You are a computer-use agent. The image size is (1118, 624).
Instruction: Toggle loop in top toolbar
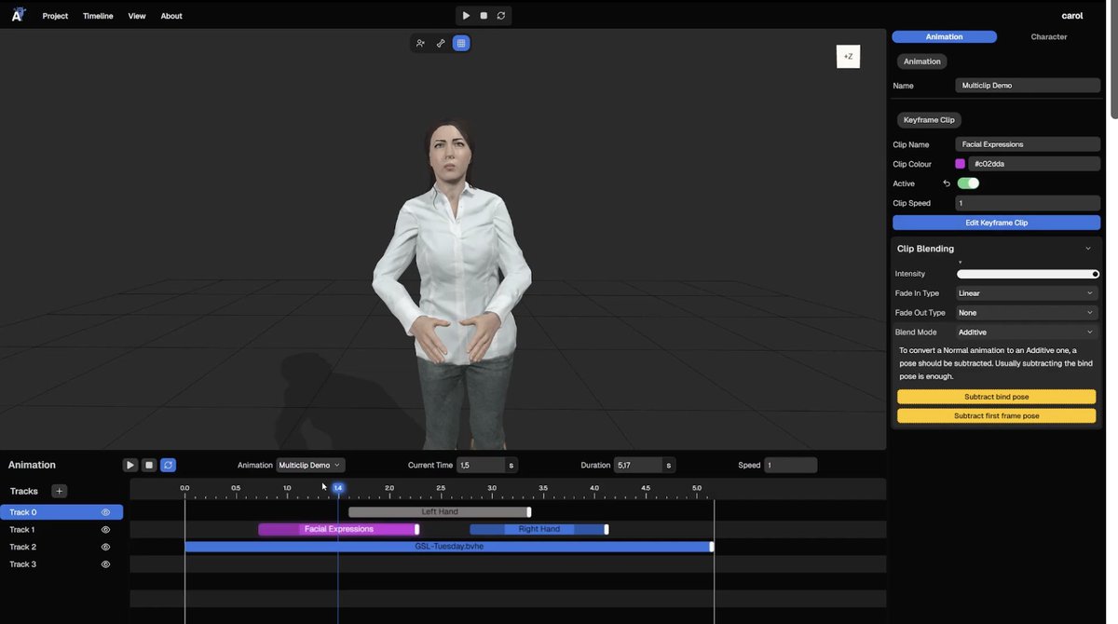[x=501, y=16]
